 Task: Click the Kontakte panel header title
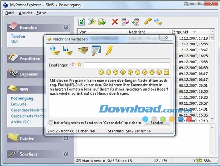tap(28, 28)
